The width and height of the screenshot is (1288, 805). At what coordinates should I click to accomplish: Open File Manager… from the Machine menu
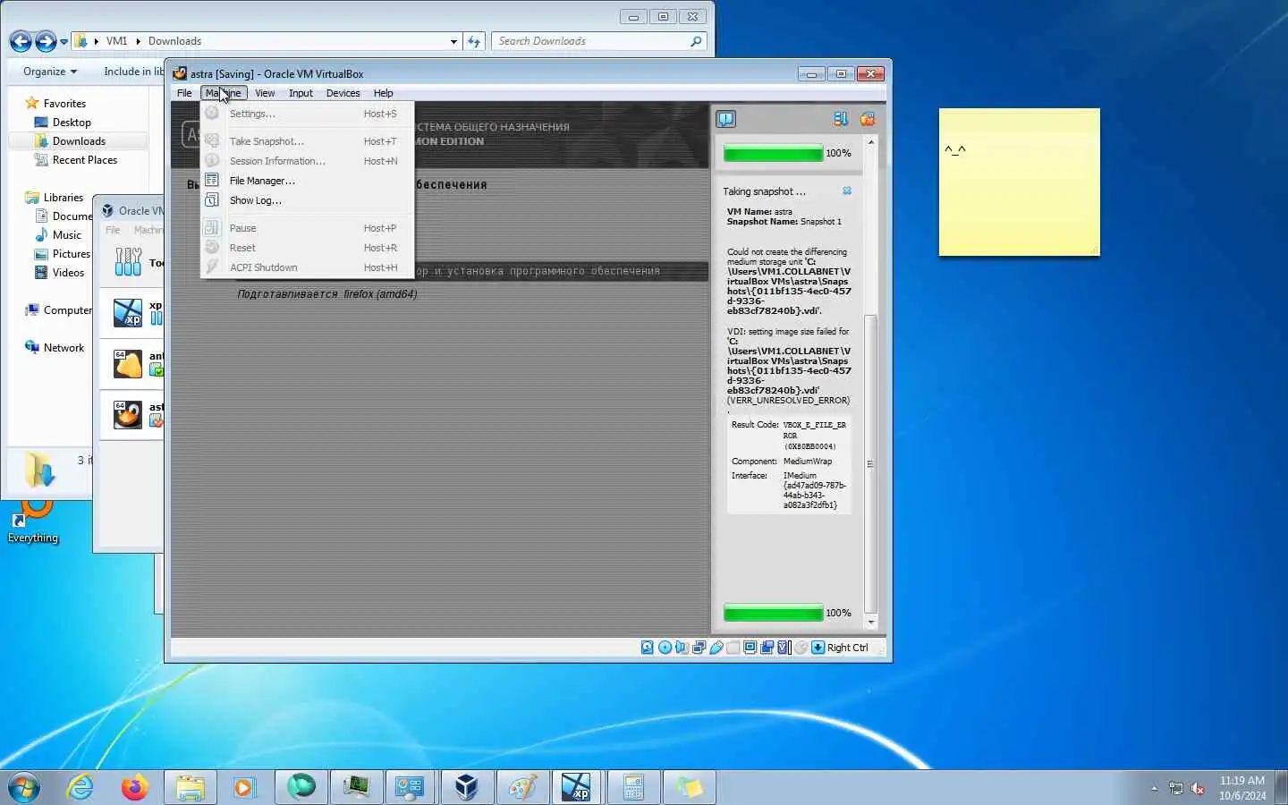307,181
